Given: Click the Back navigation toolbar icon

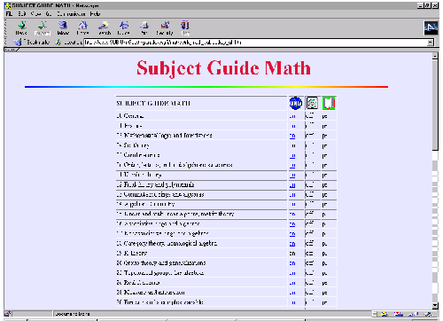Looking at the screenshot, I should click(x=21, y=28).
